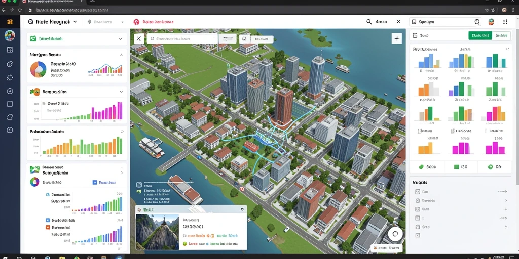519x259 pixels.
Task: Tick the checkbox of the second Roqois list row
Action: [418, 200]
